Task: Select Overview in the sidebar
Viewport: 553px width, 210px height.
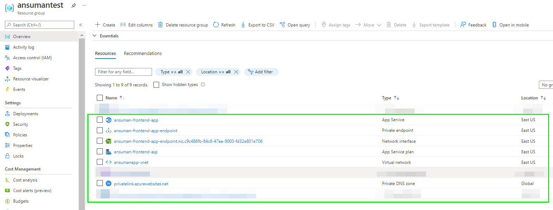Action: 39,36
